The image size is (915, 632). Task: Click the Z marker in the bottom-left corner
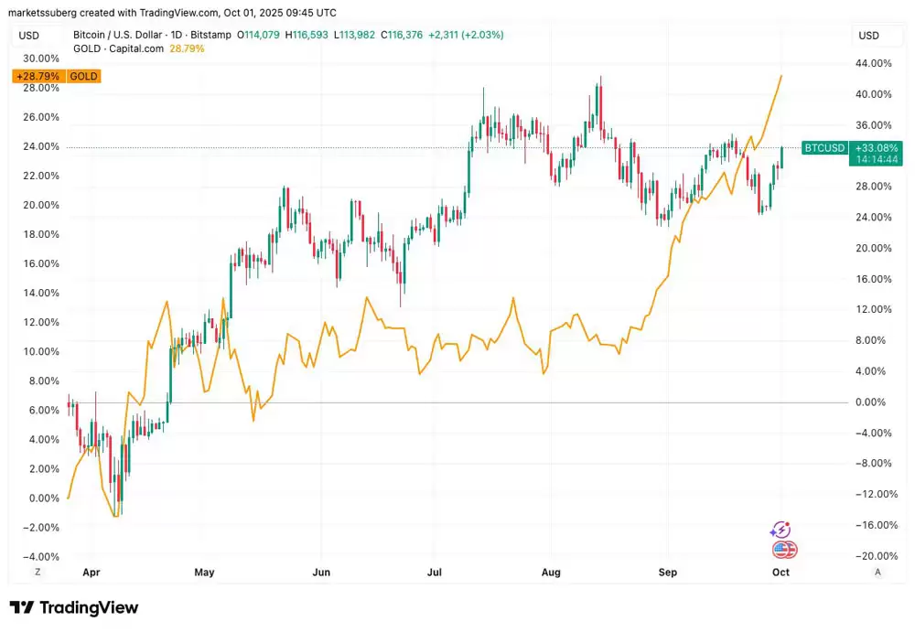tap(38, 572)
